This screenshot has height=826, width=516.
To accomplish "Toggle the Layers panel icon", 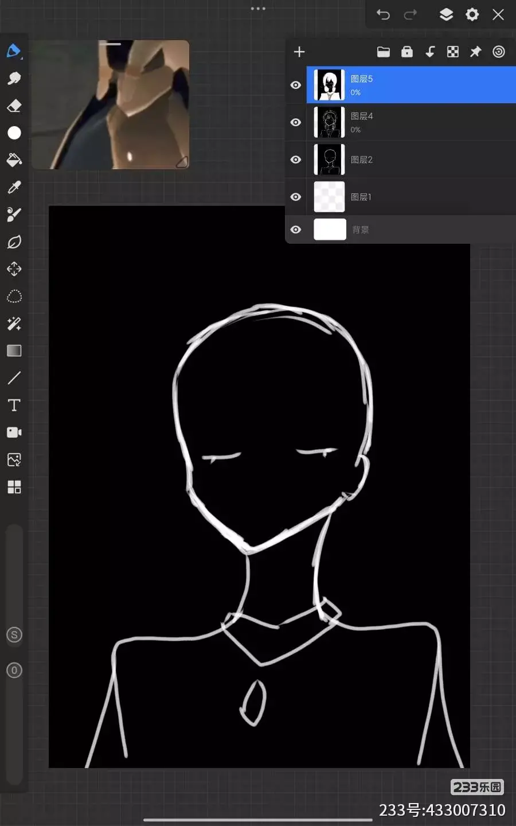I will (446, 14).
